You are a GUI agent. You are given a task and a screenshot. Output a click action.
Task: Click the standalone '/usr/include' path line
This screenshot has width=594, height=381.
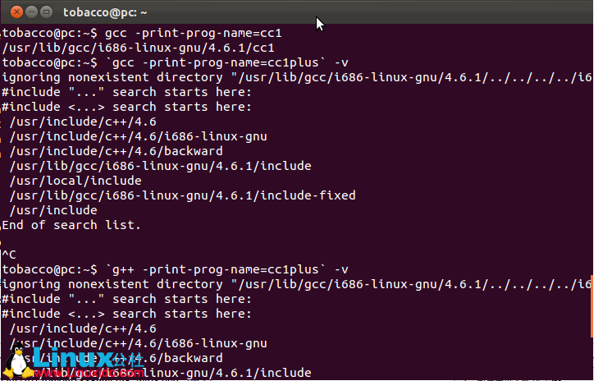(53, 210)
